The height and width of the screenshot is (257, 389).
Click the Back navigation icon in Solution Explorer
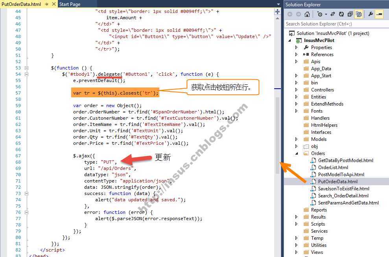point(289,15)
